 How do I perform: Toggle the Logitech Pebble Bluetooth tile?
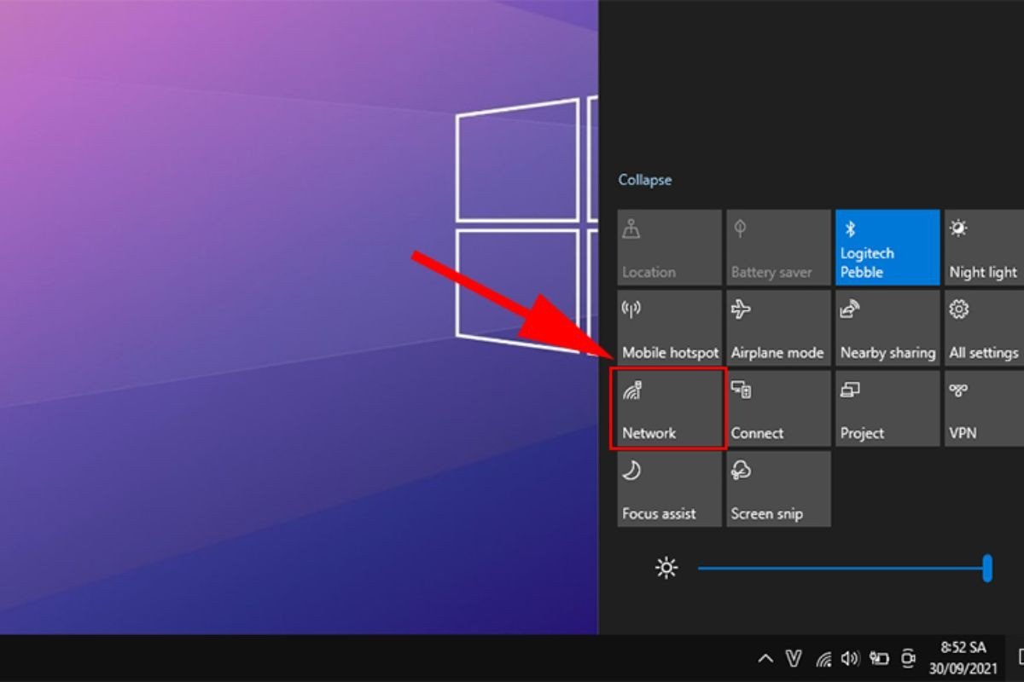(887, 247)
